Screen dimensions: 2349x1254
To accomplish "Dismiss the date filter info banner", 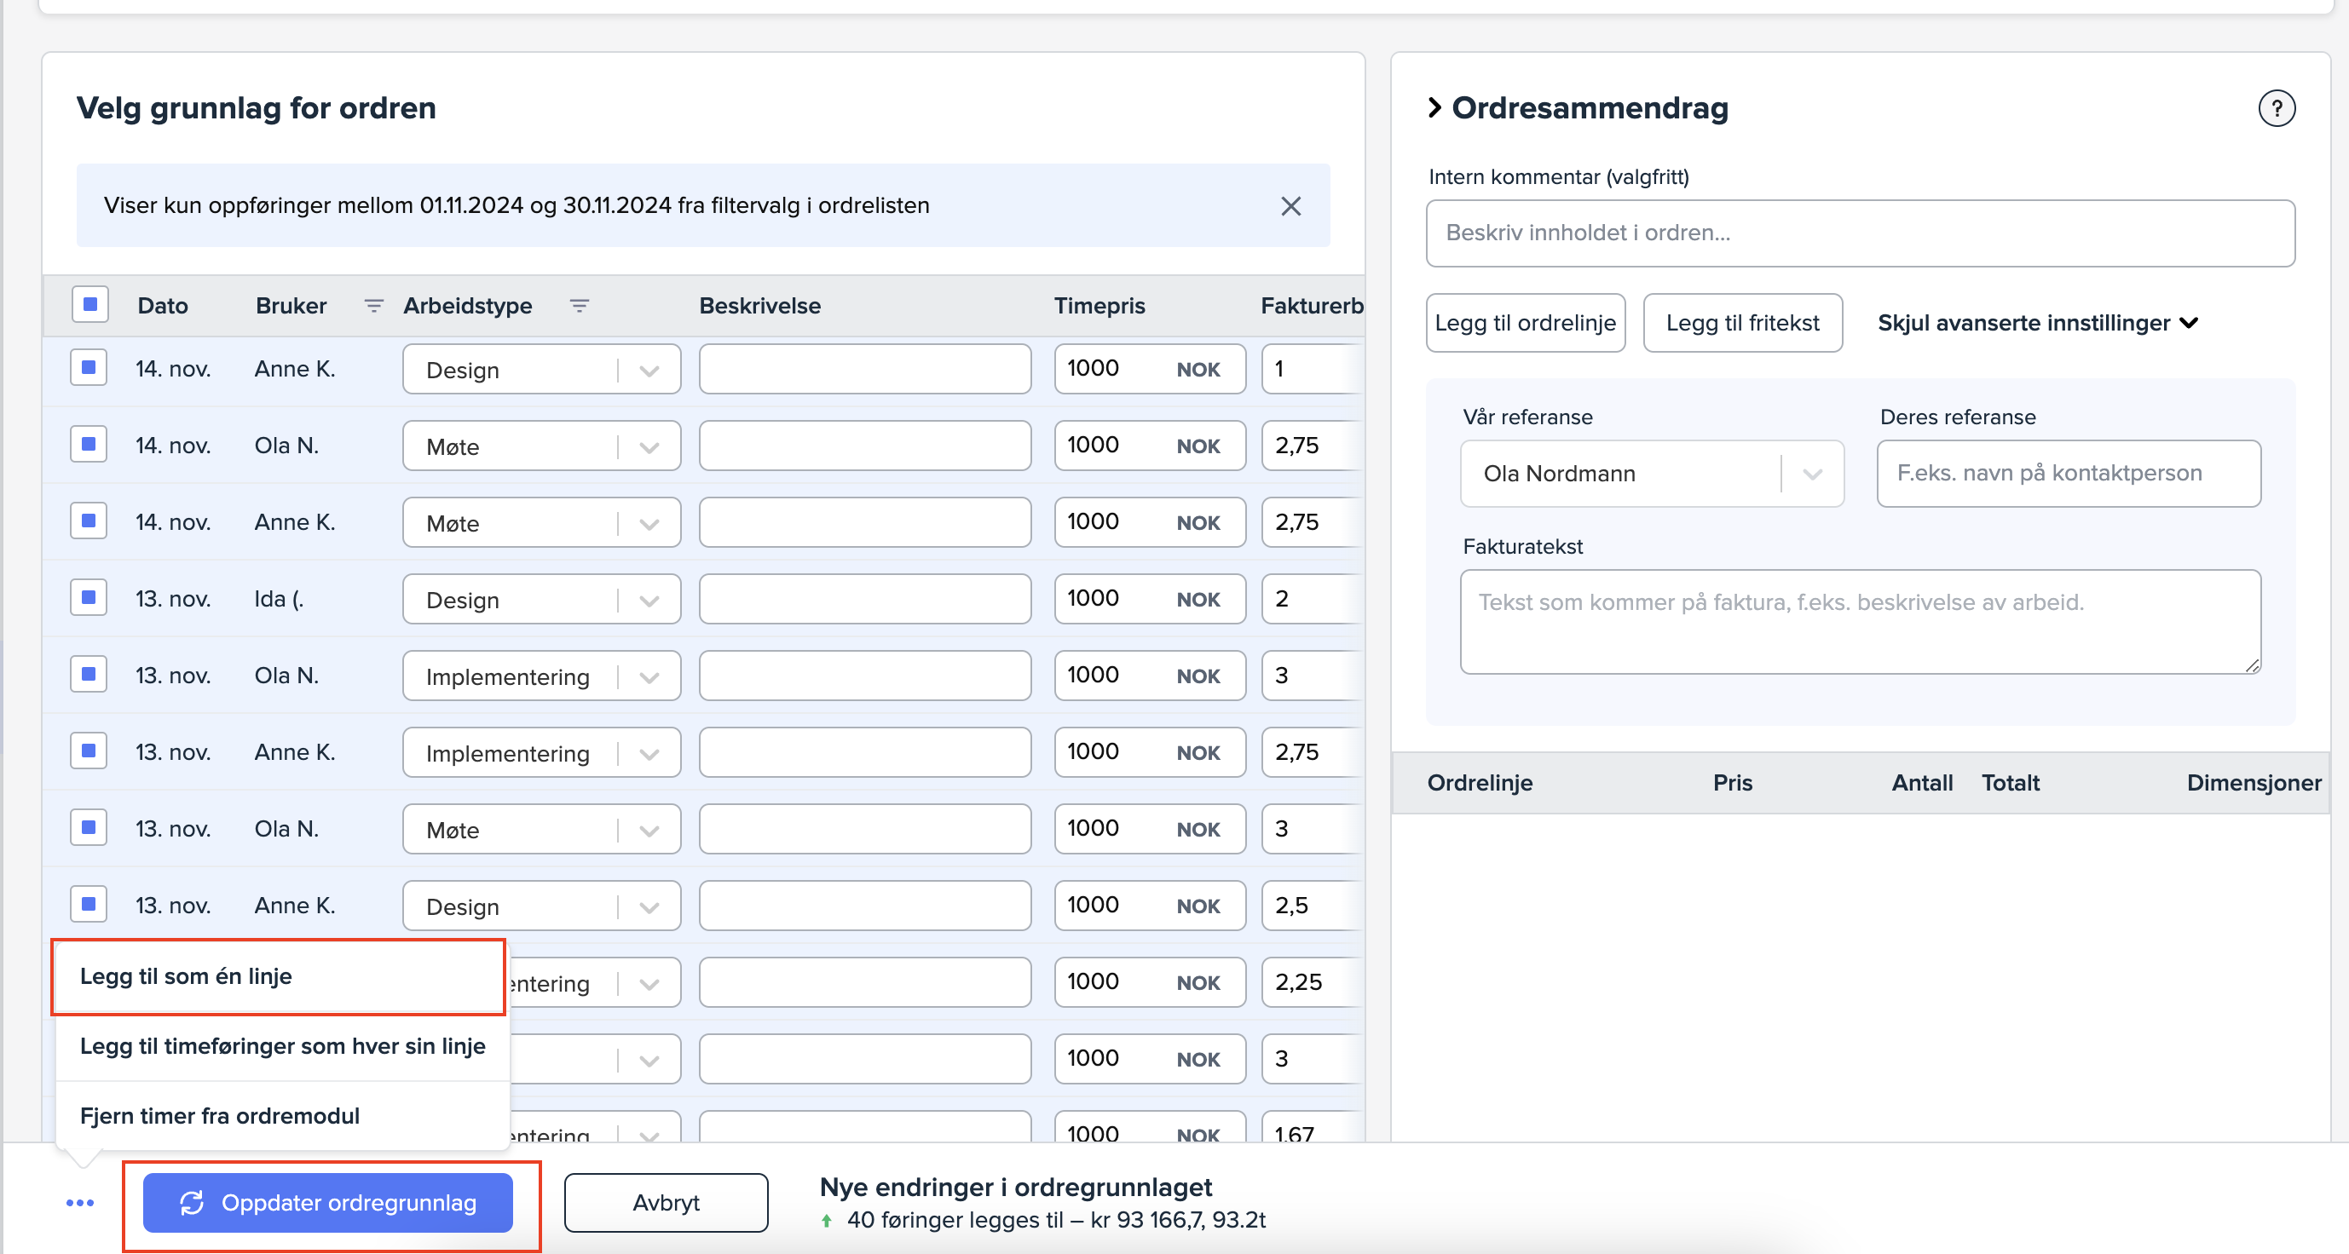I will 1290,206.
